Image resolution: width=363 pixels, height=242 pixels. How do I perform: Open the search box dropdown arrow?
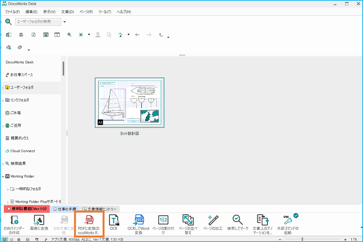point(65,22)
